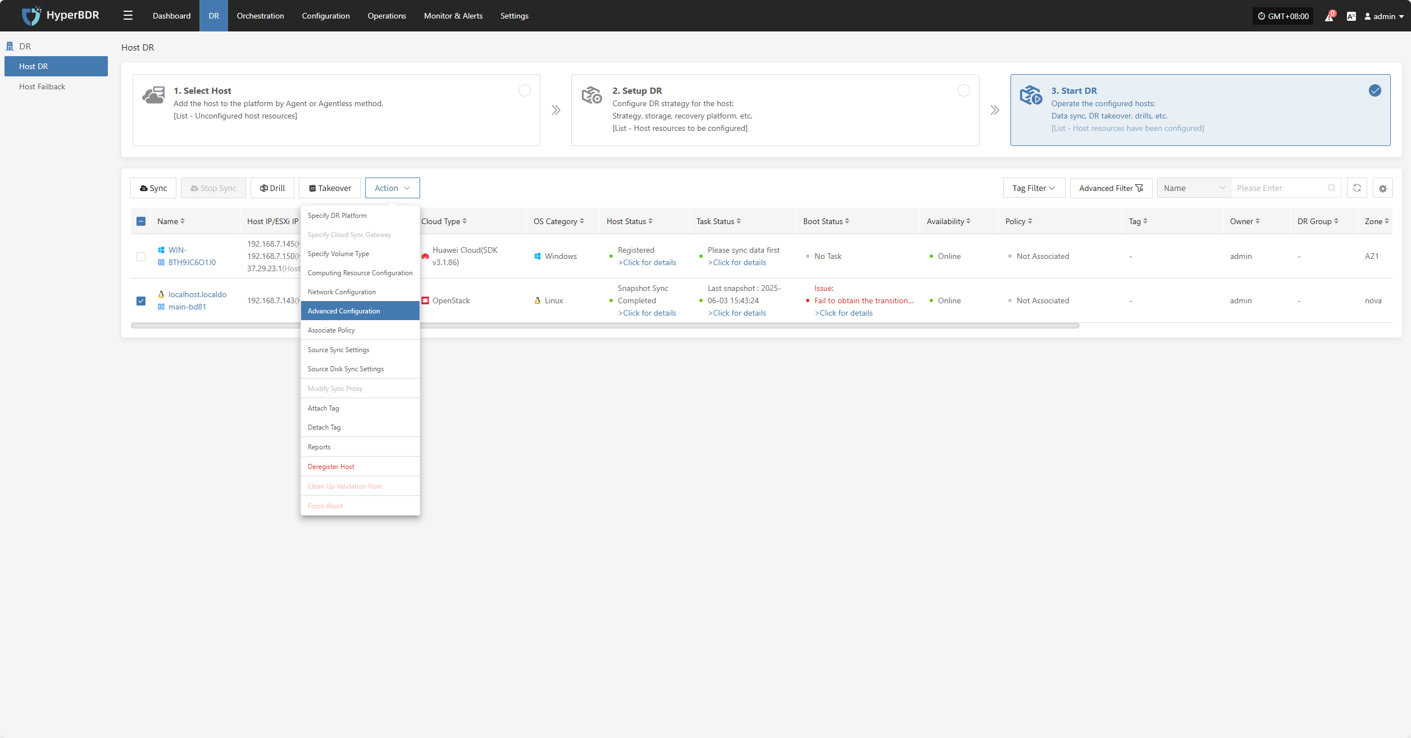The height and width of the screenshot is (738, 1411).
Task: Click the Setup DR gear-cube icon
Action: [591, 95]
